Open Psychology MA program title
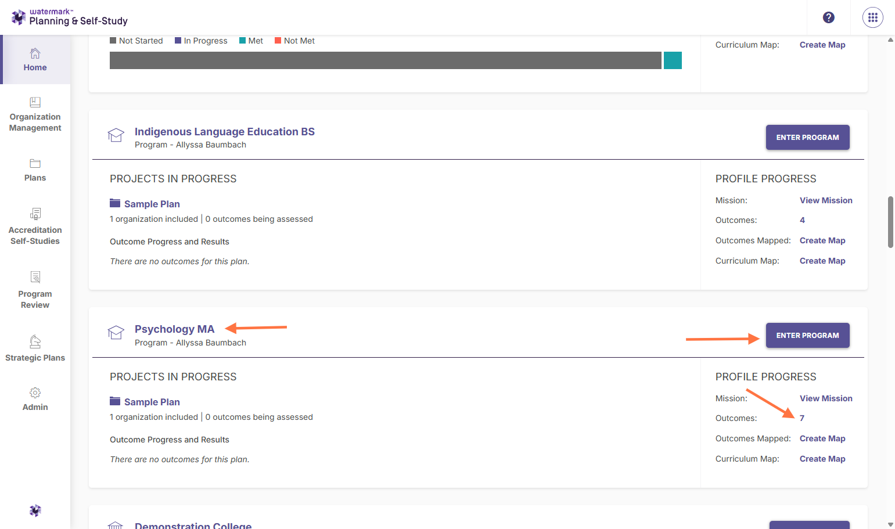Viewport: 895px width, 529px height. click(174, 329)
